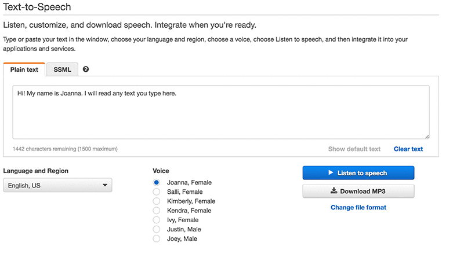Select the Ivy, Female voice
This screenshot has width=464, height=254.
coord(157,220)
